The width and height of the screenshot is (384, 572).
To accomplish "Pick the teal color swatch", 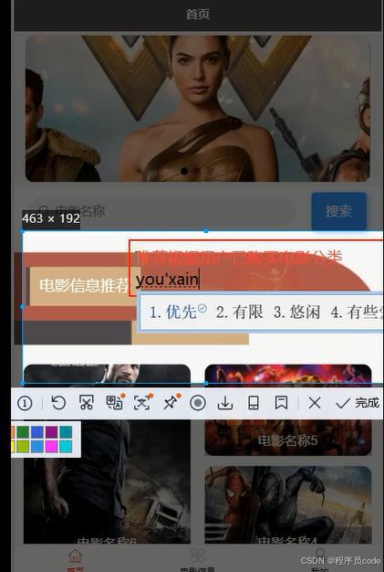I will tap(66, 432).
